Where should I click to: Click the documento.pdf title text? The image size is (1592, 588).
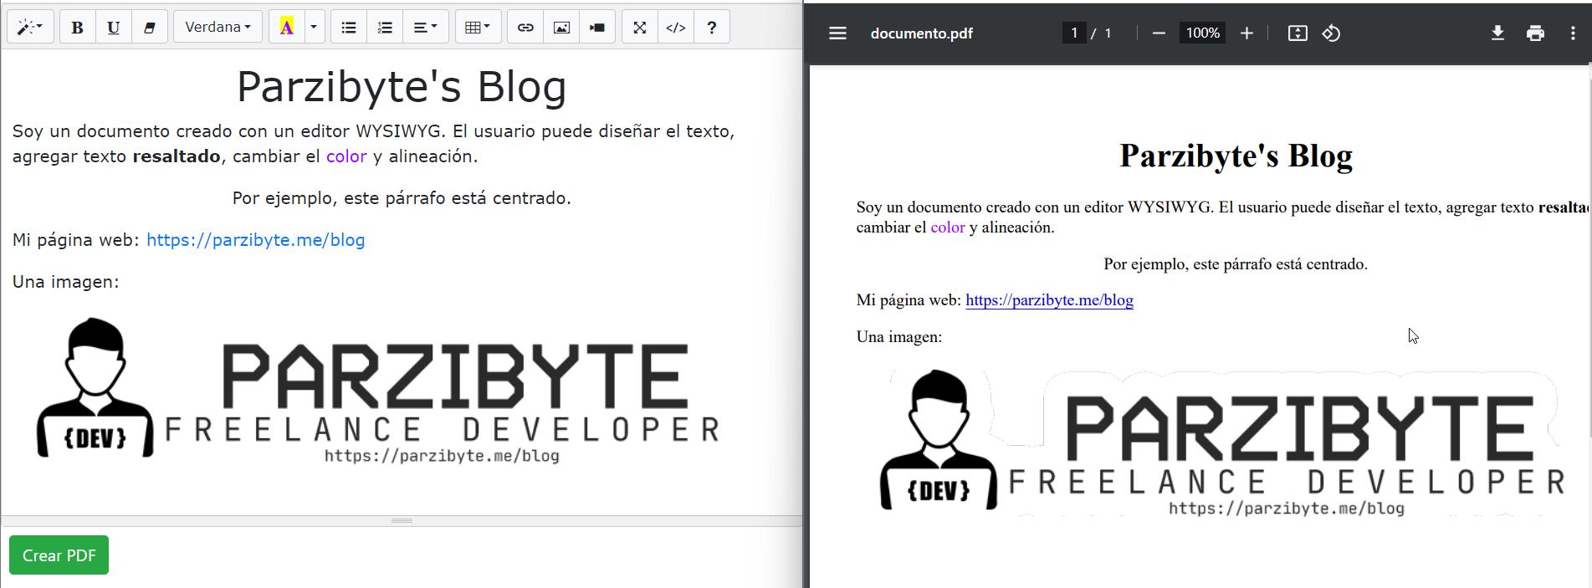(x=921, y=33)
